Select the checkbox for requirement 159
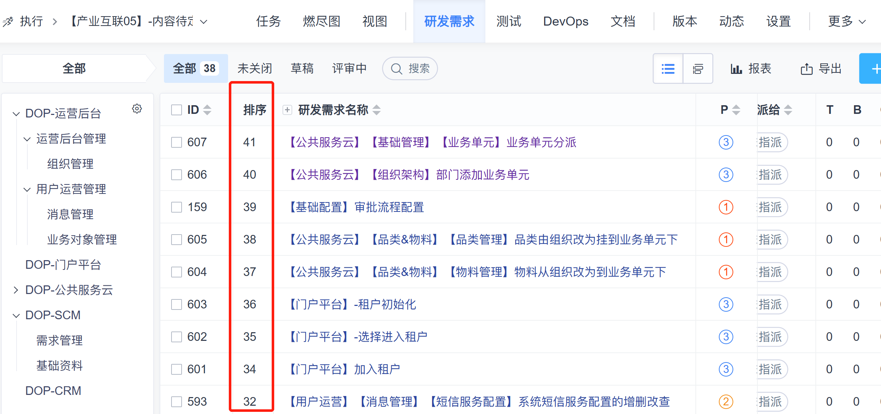The width and height of the screenshot is (881, 414). (x=177, y=207)
